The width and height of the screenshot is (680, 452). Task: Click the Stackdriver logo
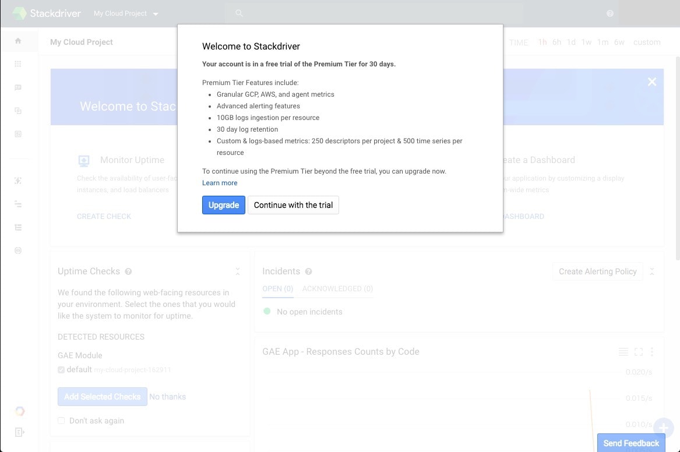47,13
